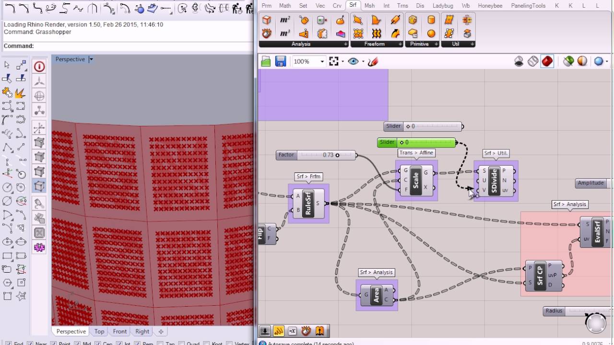The height and width of the screenshot is (345, 614).
Task: Open file with green folder icon
Action: click(x=266, y=61)
